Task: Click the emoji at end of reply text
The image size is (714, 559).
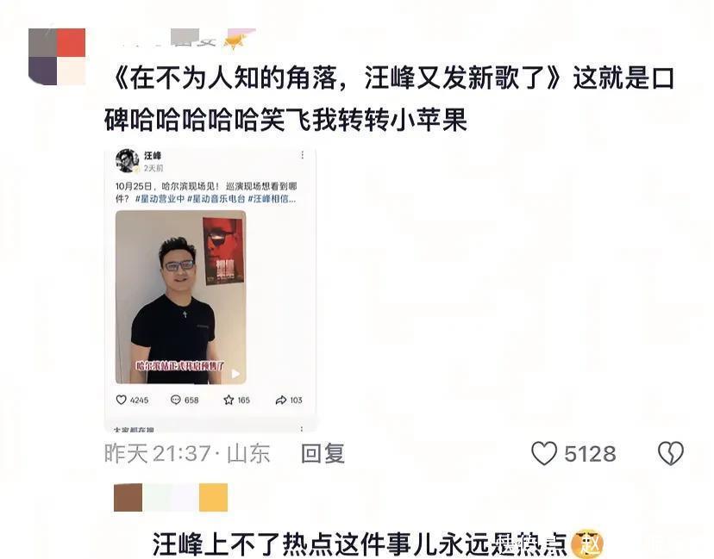Action: coord(587,543)
